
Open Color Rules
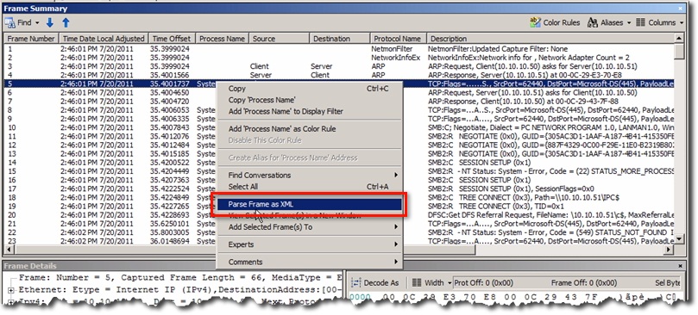(x=555, y=22)
